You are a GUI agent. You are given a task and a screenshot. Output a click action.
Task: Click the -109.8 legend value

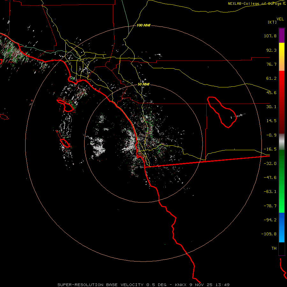tap(269, 234)
